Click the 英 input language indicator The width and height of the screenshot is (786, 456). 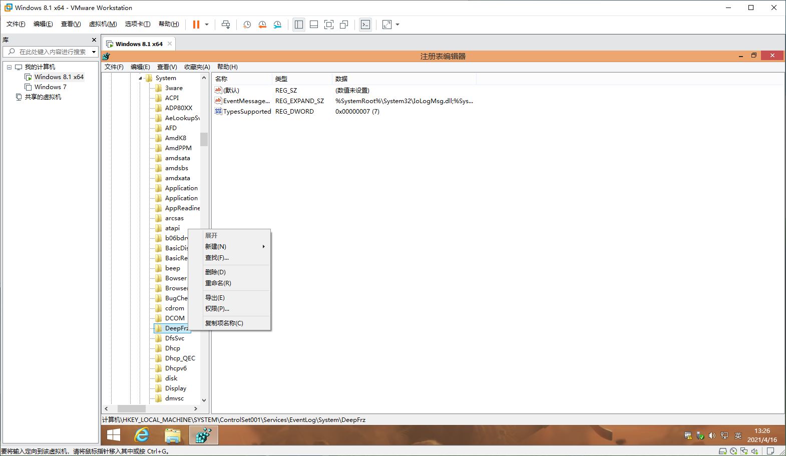738,435
